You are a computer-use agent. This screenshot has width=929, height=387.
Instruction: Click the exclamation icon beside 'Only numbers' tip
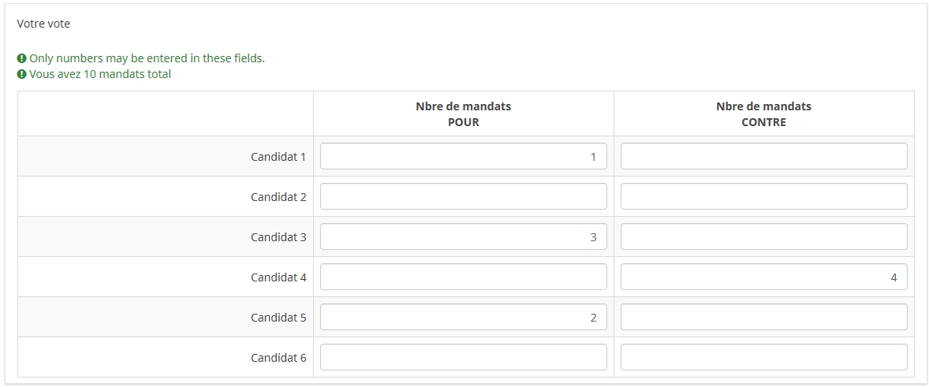pos(22,58)
